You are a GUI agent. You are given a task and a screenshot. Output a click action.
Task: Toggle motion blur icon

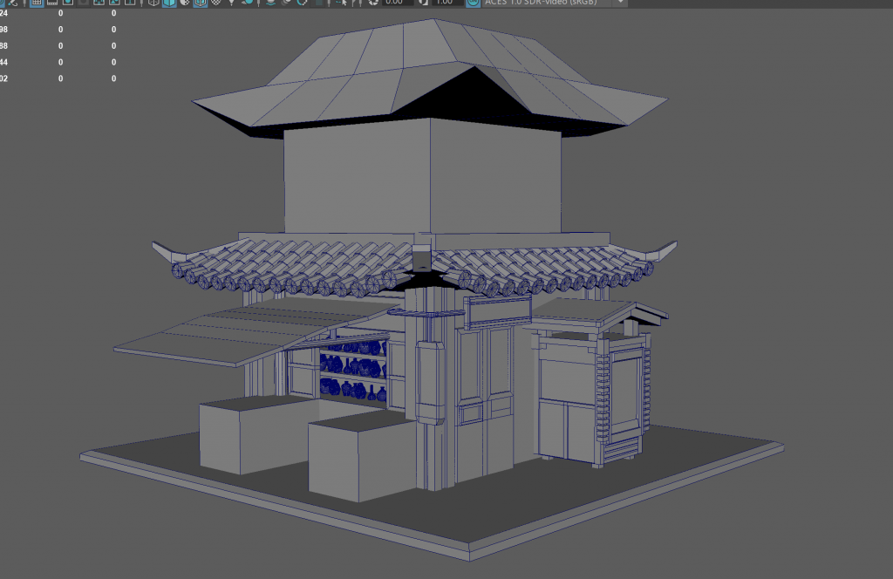(x=286, y=3)
